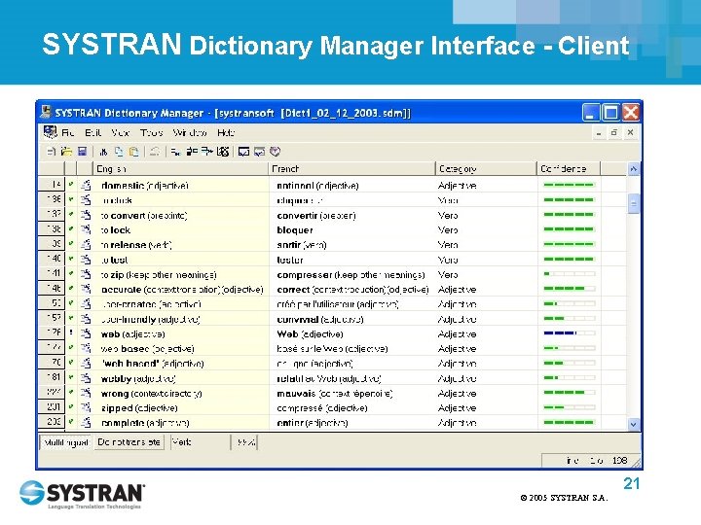Screen dimensions: 701x525
Task: Click the entry icon next to 'to lock'
Action: click(x=86, y=230)
